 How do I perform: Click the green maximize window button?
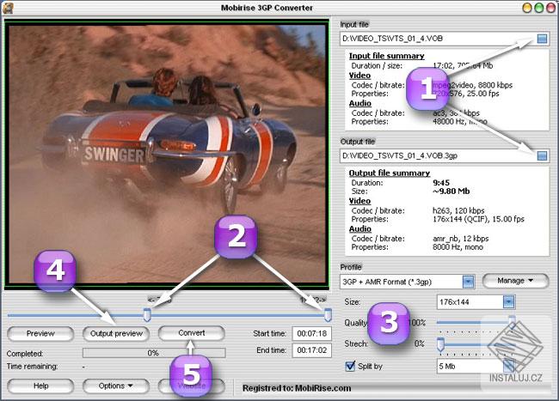click(539, 8)
